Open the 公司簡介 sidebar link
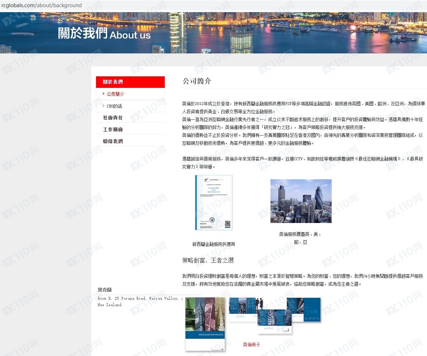 115,94
